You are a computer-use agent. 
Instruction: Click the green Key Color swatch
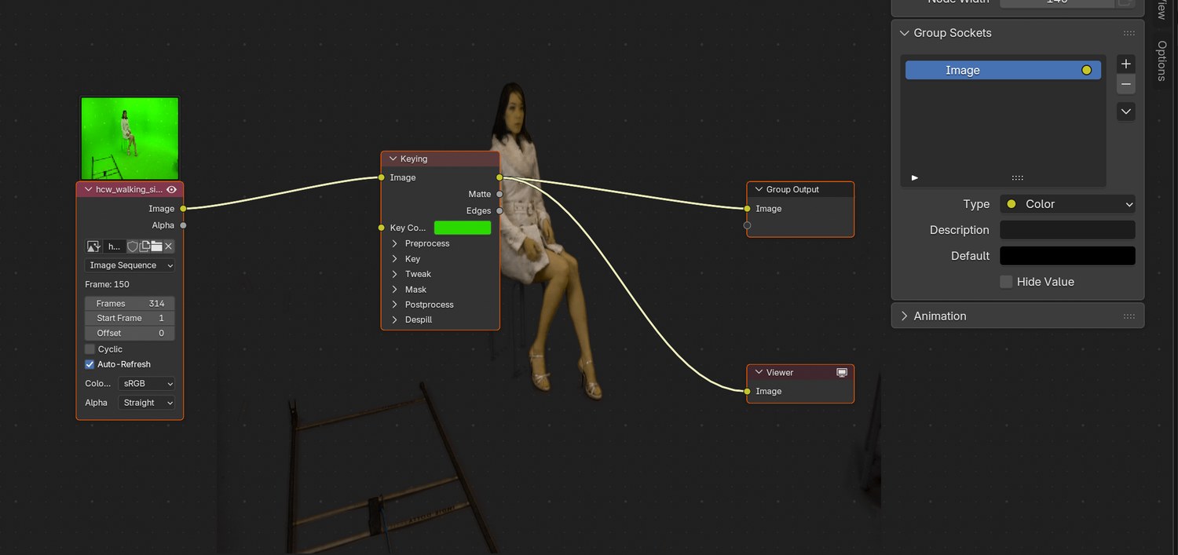point(463,228)
